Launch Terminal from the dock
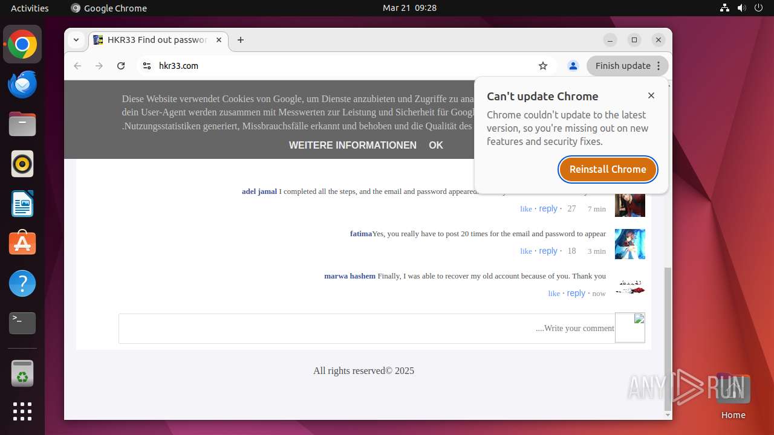Viewport: 774px width, 435px height. click(22, 323)
